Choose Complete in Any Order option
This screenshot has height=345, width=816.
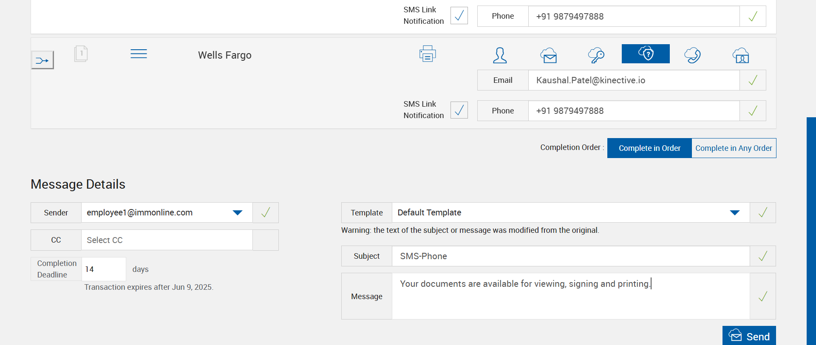[734, 148]
